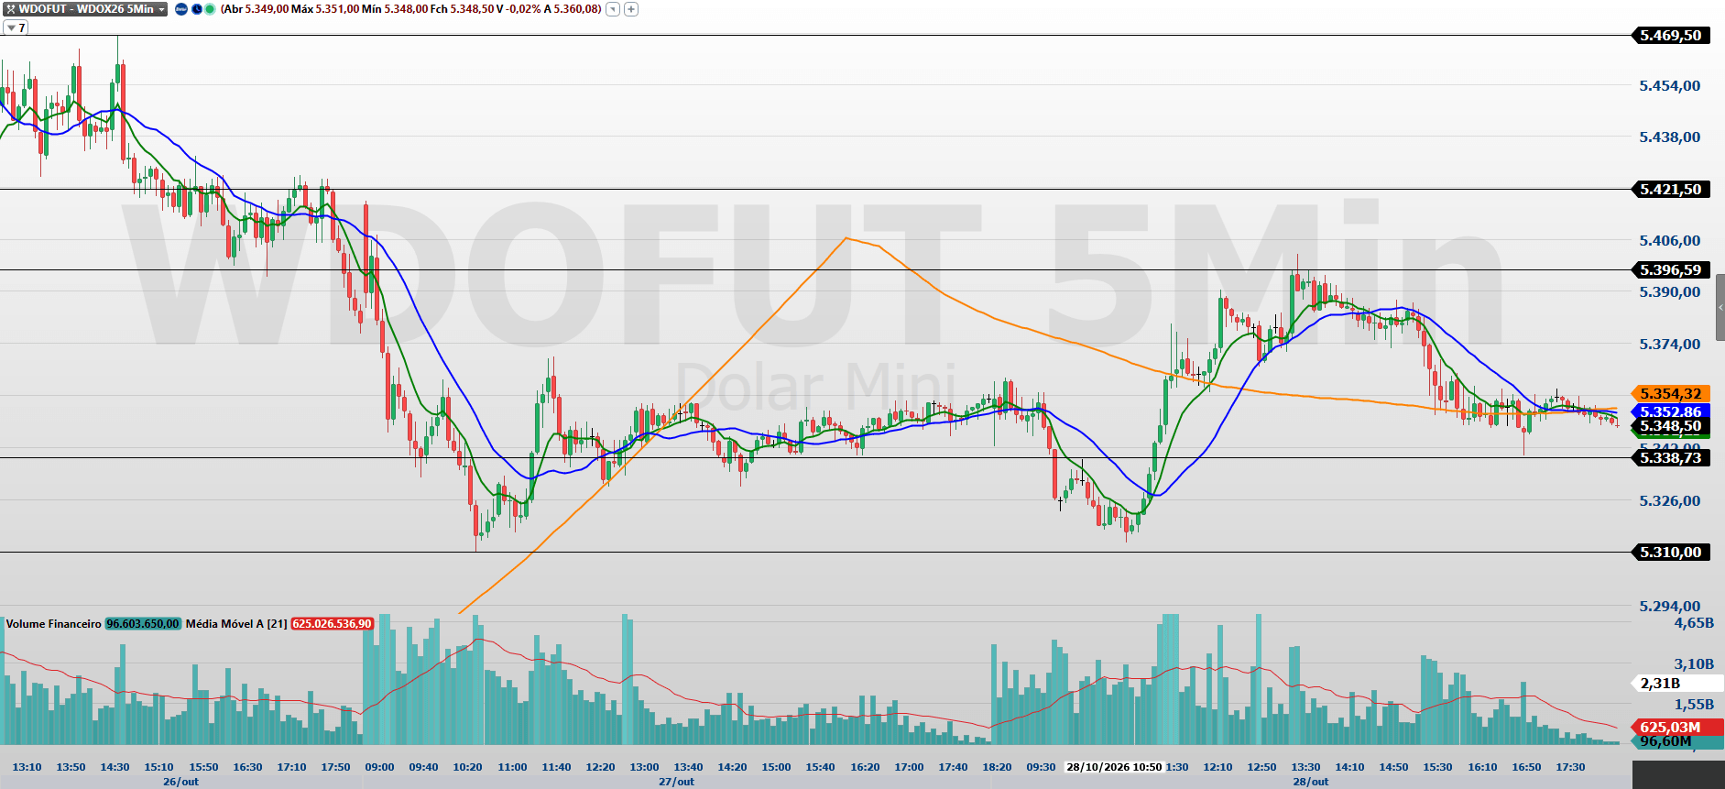Click the 5.396,59 price line tag
Viewport: 1725px width, 789px height.
tap(1670, 270)
